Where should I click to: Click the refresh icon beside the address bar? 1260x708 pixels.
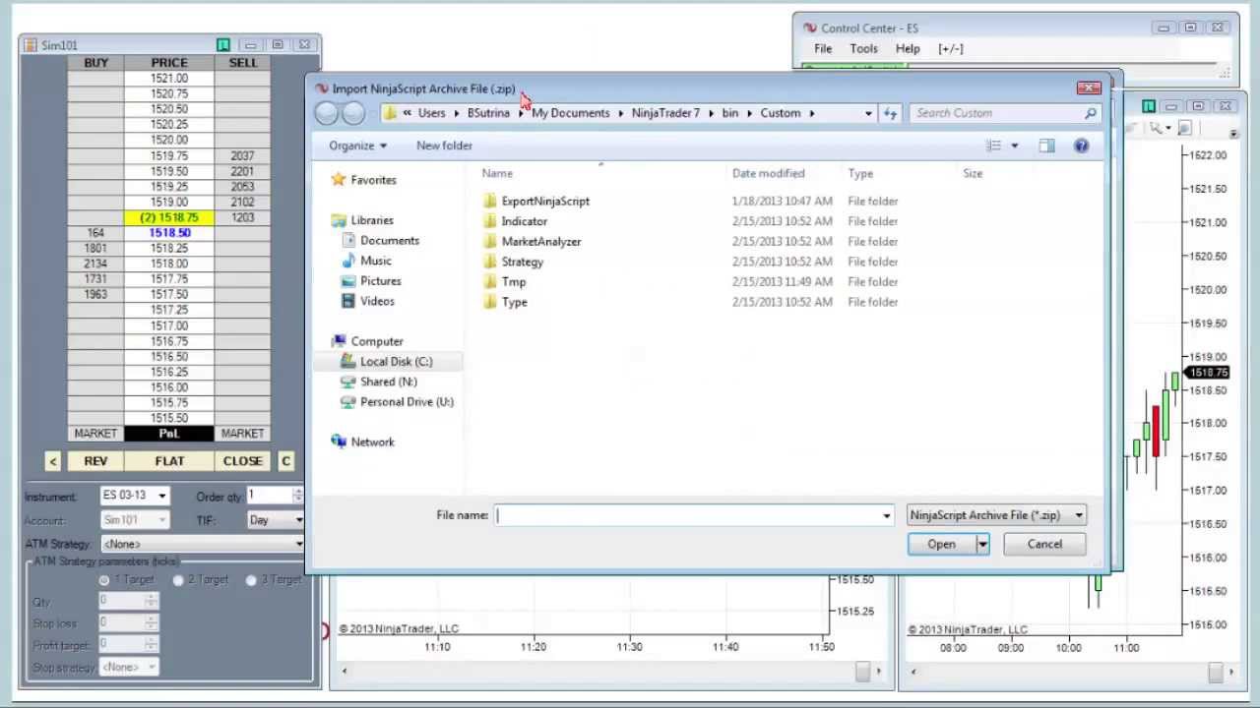tap(890, 113)
